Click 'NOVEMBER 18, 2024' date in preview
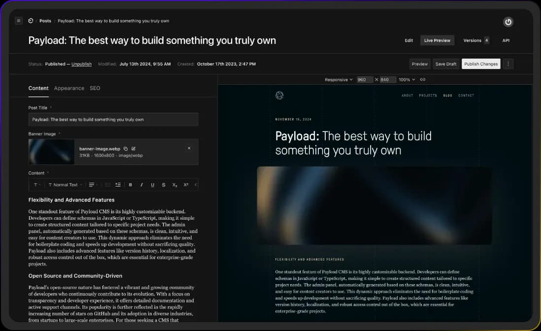This screenshot has width=541, height=331. pos(293,119)
